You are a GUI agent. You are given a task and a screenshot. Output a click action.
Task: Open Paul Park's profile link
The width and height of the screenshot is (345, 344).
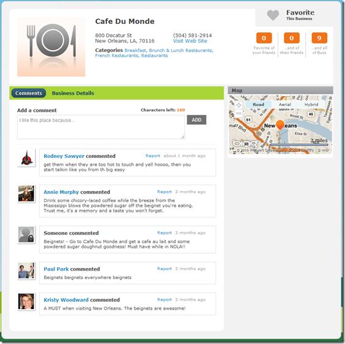pos(56,269)
